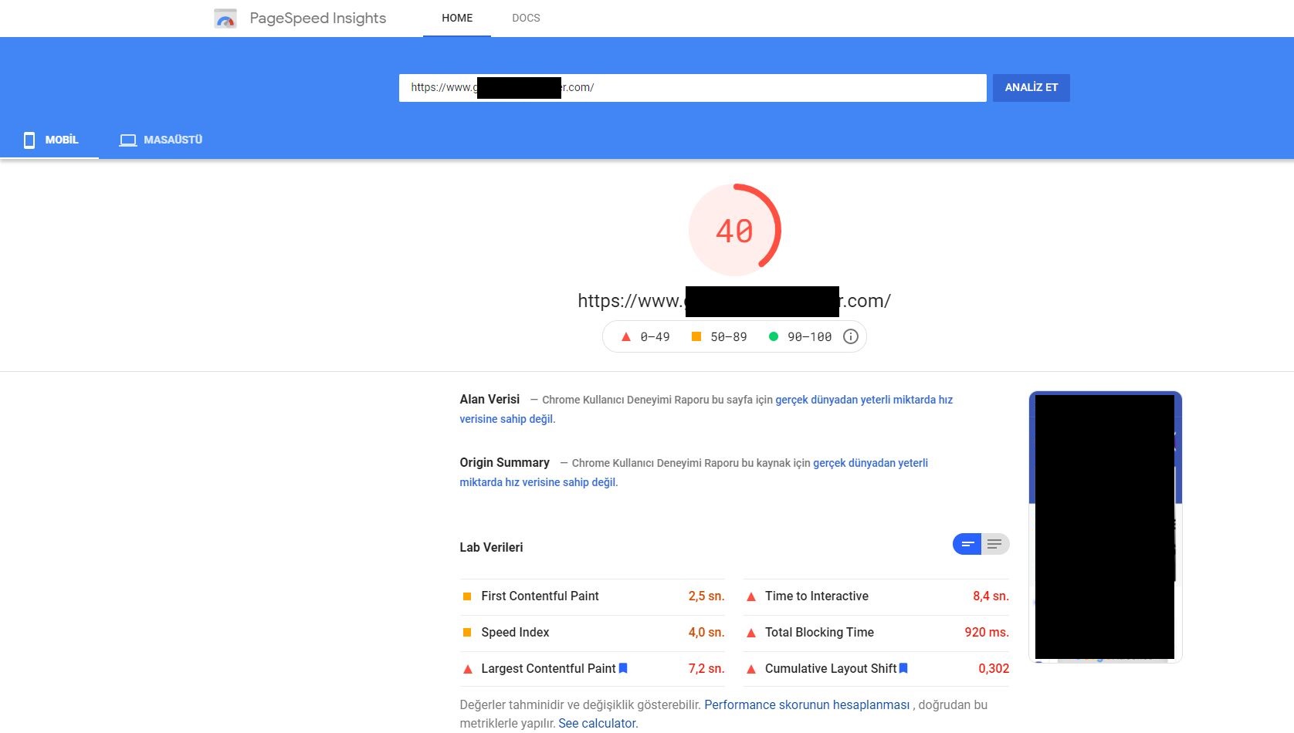Click the score scale info icon
The width and height of the screenshot is (1294, 733).
coord(850,336)
